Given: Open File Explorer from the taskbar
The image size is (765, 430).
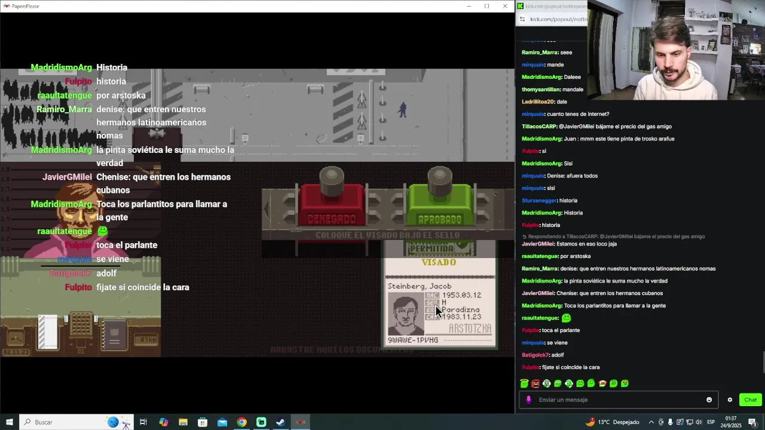Looking at the screenshot, I should coord(183,422).
